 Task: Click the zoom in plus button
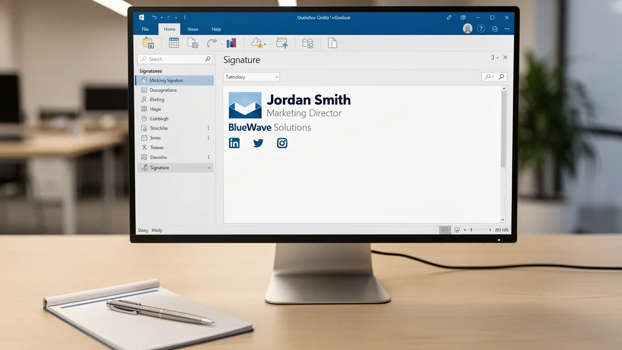click(490, 230)
